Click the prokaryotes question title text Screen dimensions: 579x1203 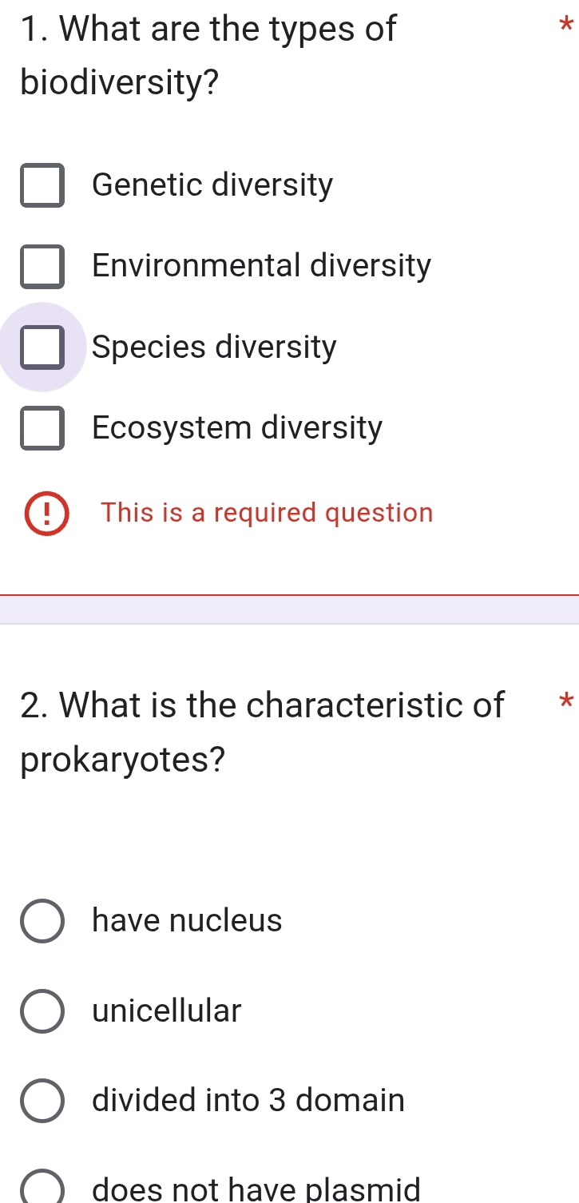click(262, 732)
